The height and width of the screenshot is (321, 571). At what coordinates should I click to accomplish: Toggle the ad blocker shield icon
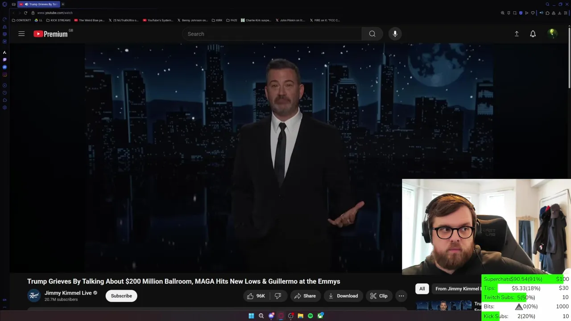[x=521, y=13]
